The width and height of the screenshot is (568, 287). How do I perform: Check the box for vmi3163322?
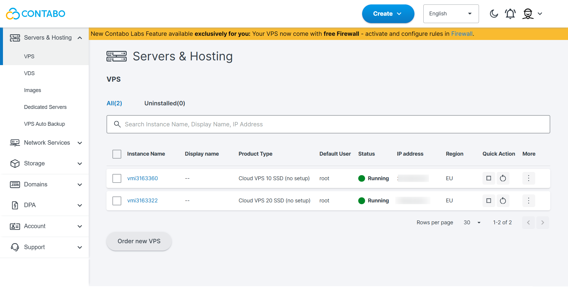pyautogui.click(x=117, y=201)
